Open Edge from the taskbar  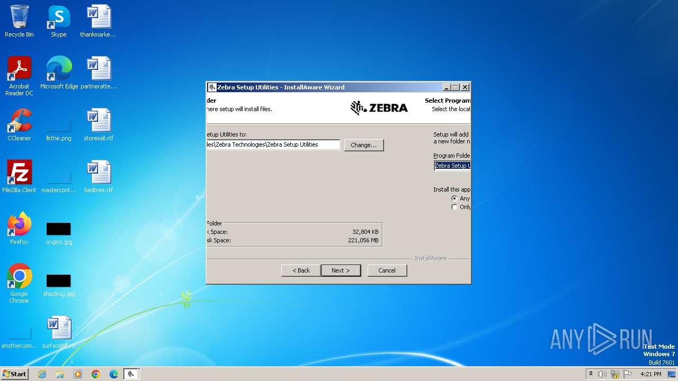[x=114, y=374]
